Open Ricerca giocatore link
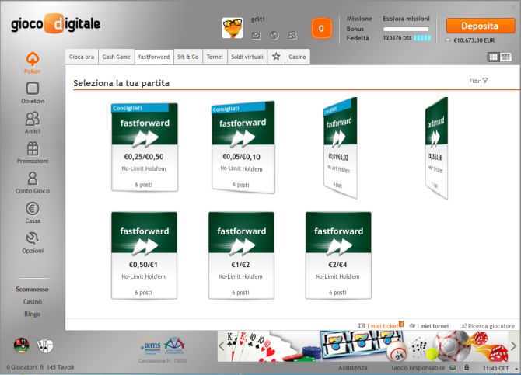 [488, 326]
